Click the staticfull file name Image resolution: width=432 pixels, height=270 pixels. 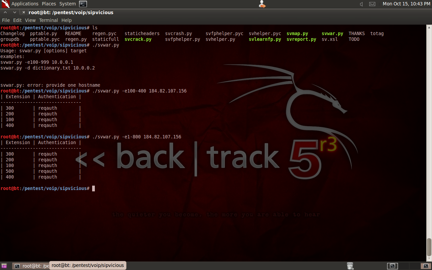(106, 39)
